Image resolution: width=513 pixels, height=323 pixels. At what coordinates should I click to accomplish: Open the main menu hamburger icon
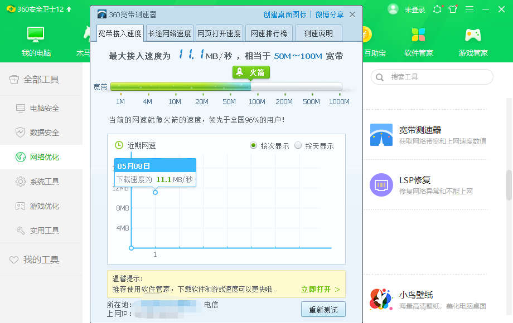[470, 9]
